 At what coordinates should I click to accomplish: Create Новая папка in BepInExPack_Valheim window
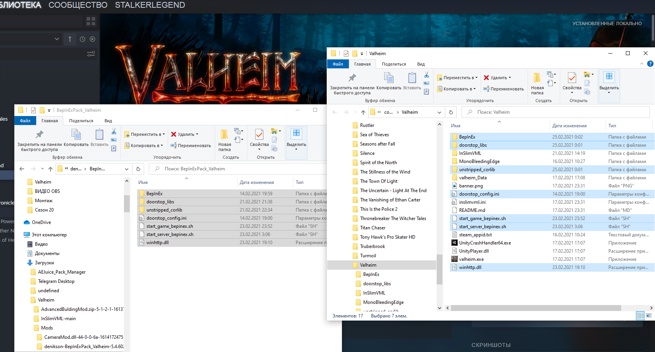click(x=225, y=140)
